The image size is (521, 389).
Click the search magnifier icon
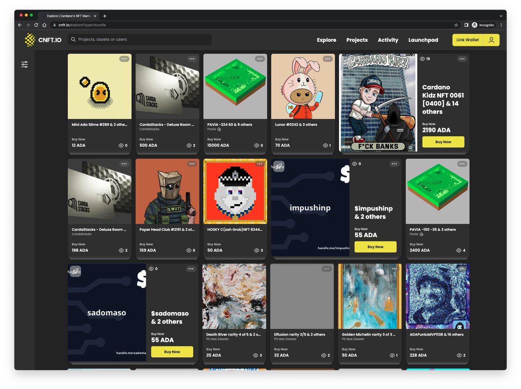point(73,40)
